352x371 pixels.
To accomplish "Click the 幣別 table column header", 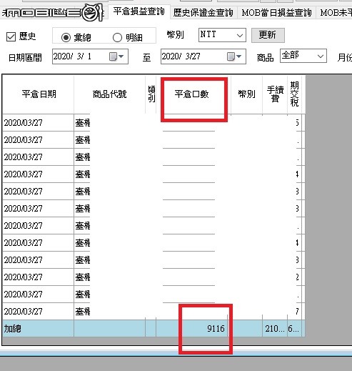I will 246,94.
